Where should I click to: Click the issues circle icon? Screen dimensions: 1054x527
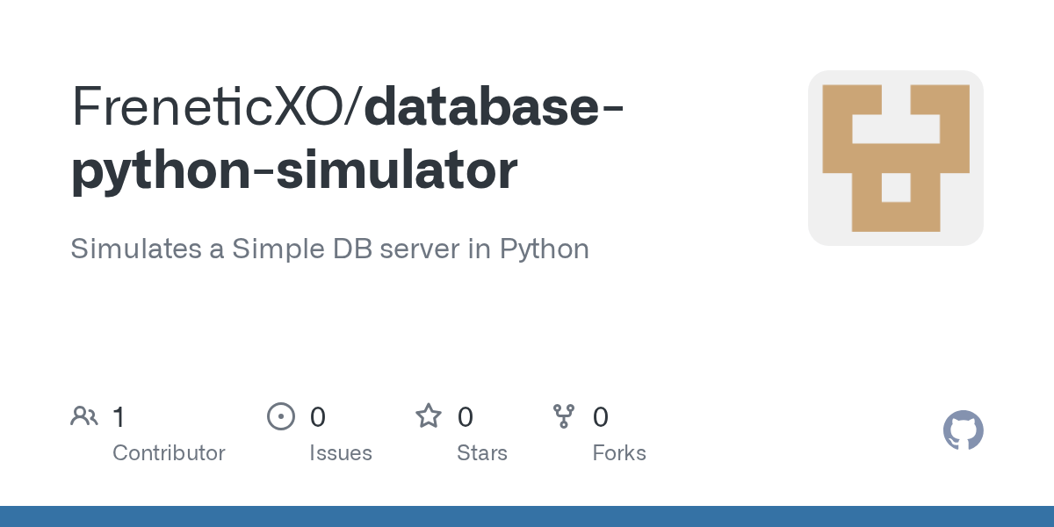(x=281, y=416)
